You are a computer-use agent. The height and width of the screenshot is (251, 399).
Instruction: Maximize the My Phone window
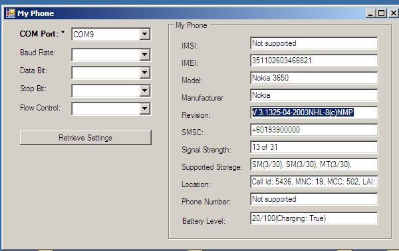(382, 13)
